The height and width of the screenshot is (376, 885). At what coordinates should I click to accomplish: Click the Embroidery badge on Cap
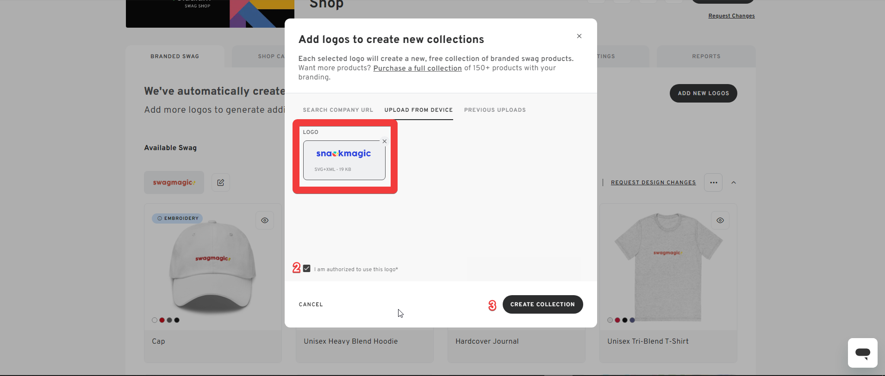click(177, 218)
